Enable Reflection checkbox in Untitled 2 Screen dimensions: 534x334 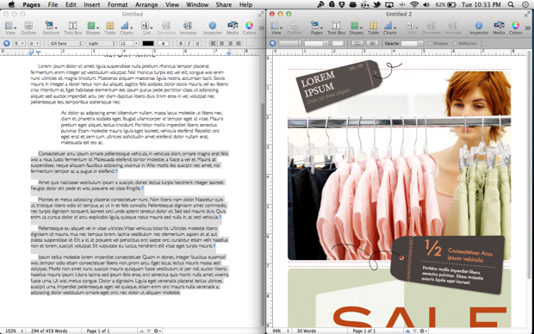(x=455, y=43)
